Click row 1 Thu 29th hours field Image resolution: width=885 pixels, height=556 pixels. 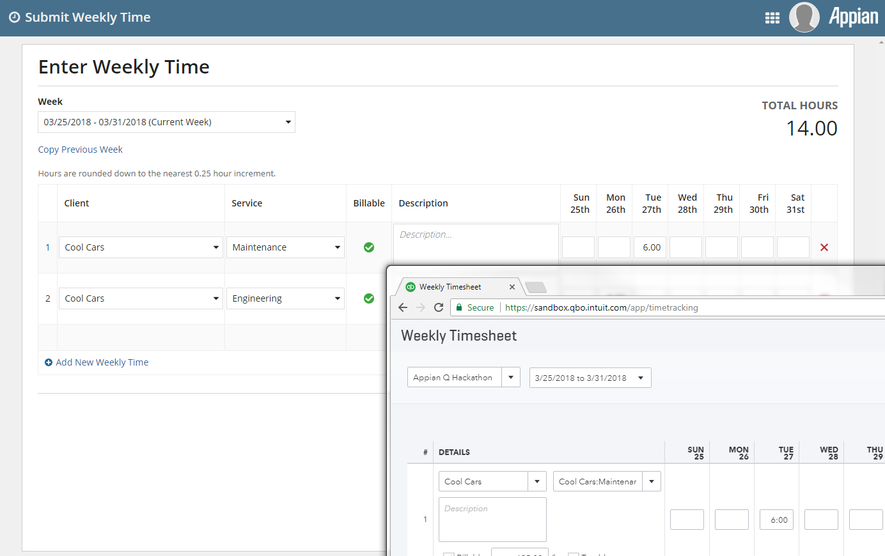721,247
